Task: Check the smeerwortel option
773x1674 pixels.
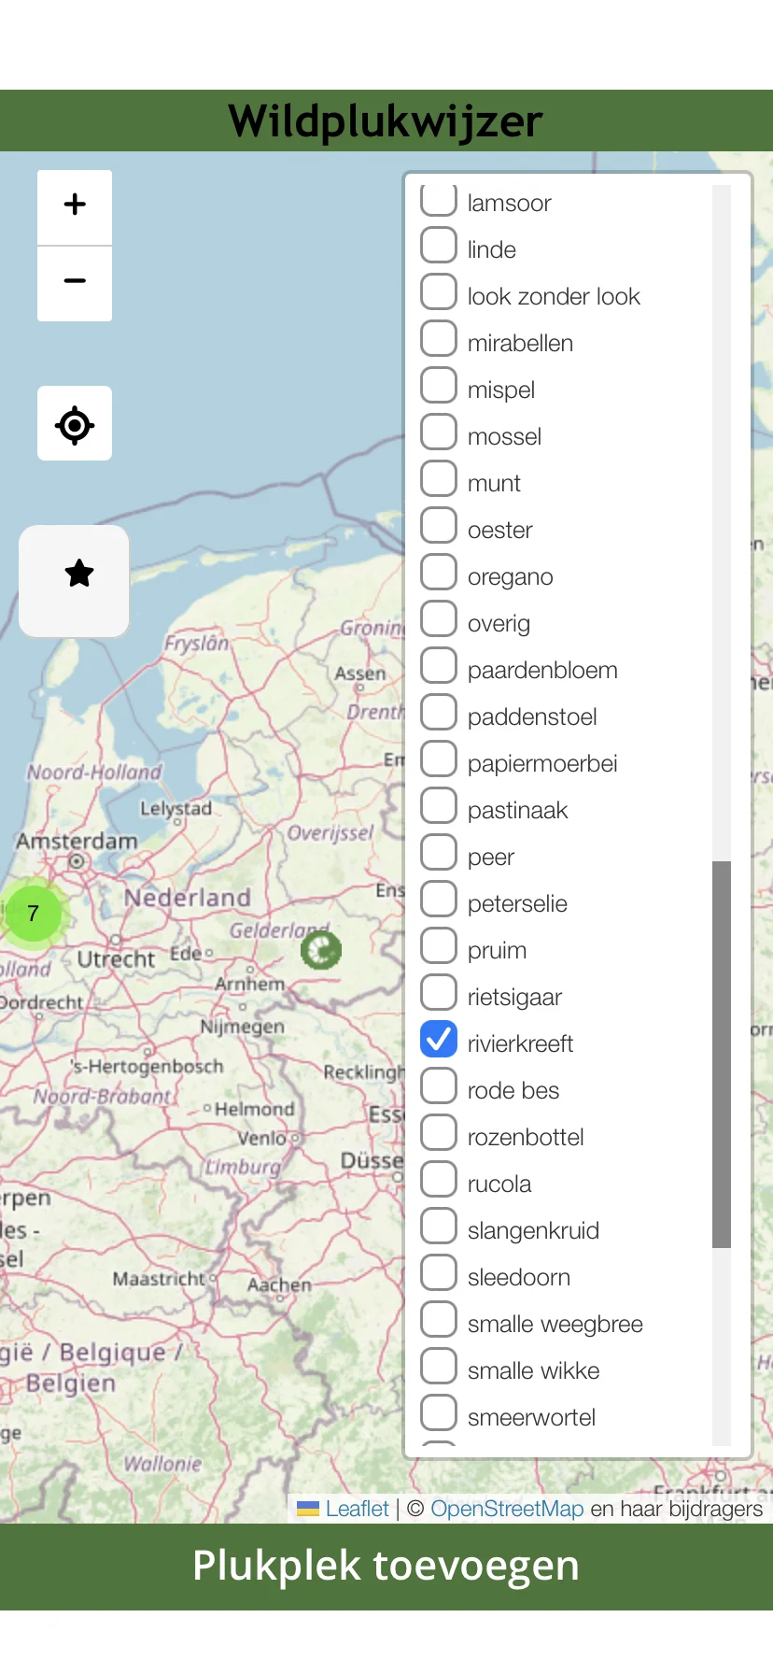Action: (x=439, y=1413)
